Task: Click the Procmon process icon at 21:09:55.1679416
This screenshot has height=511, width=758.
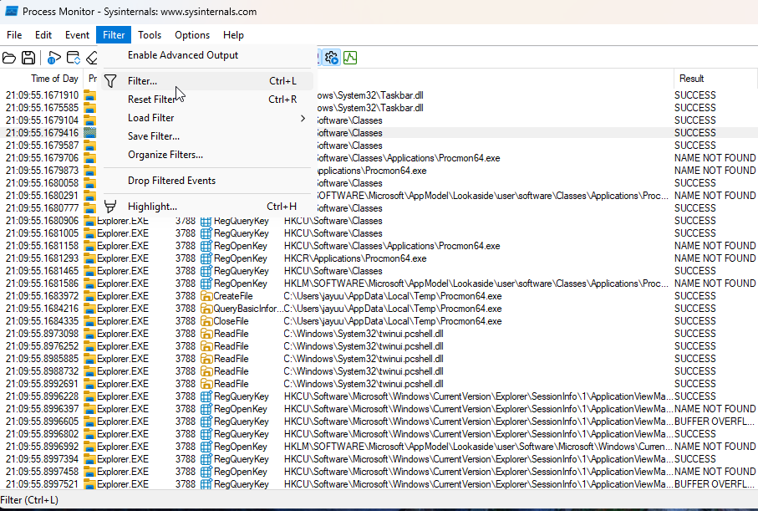Action: click(x=90, y=133)
